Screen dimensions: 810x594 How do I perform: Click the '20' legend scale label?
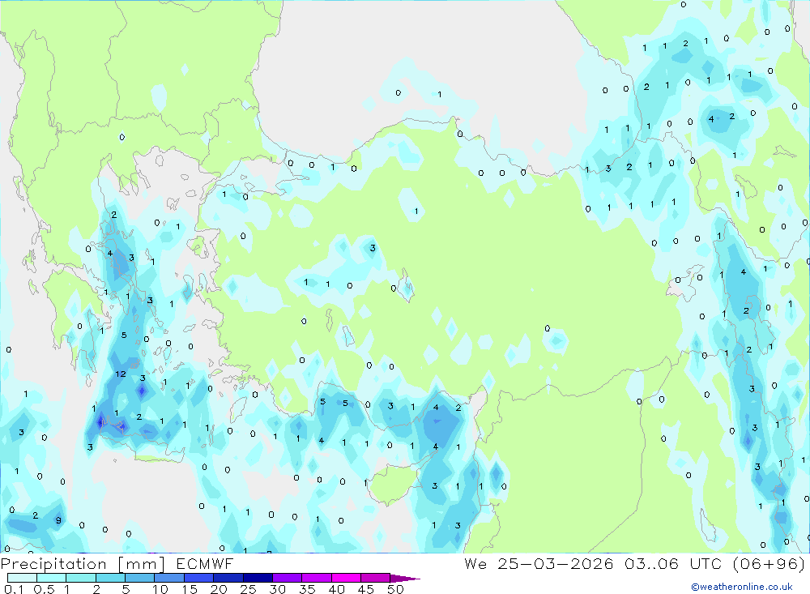tap(219, 589)
